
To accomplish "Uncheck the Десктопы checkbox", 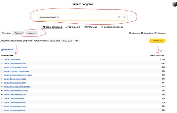I will (x=130, y=33).
